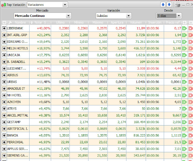Click the printer icon
193x161 pixels.
coord(178,5)
